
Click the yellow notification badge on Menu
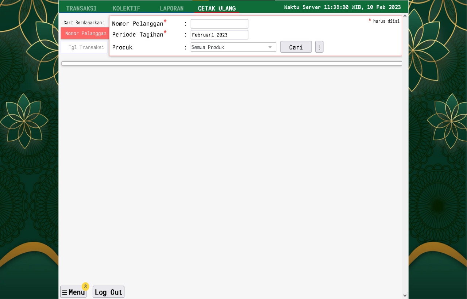(85, 286)
